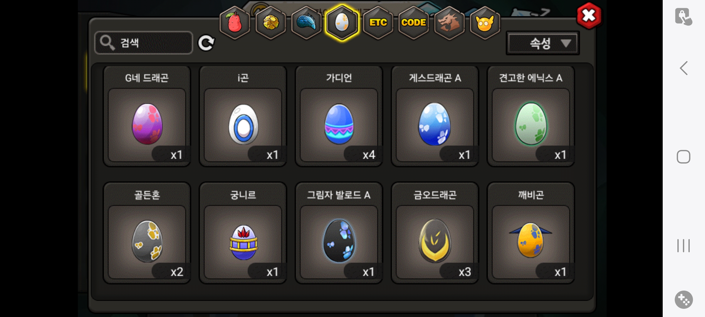The height and width of the screenshot is (317, 705).
Task: Select the brown dragon head tab
Action: coord(449,23)
